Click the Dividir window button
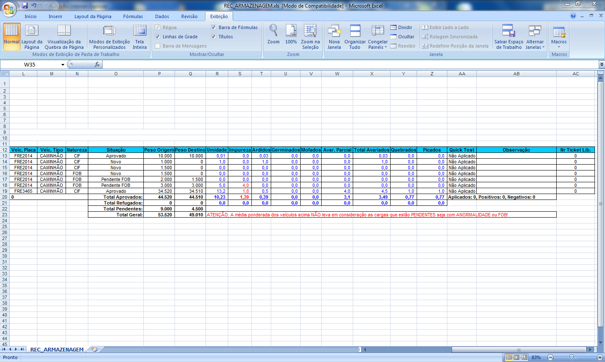The width and height of the screenshot is (605, 362). click(x=402, y=27)
